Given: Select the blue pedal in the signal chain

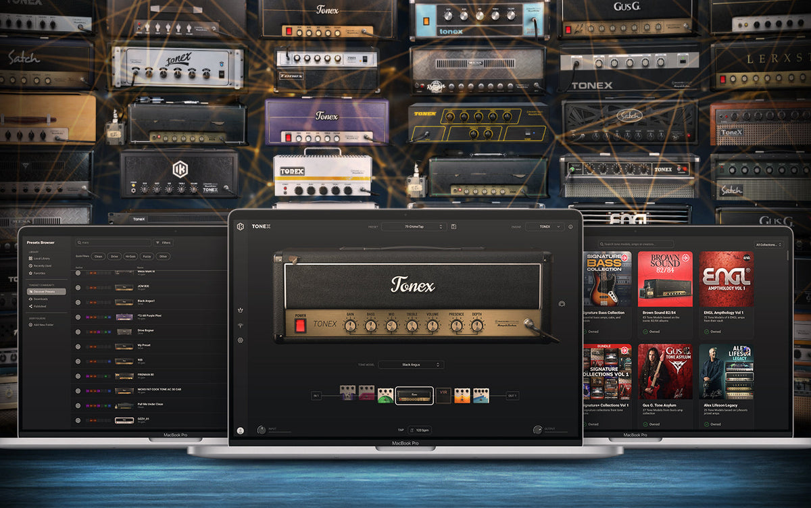Looking at the screenshot, I should click(x=481, y=396).
